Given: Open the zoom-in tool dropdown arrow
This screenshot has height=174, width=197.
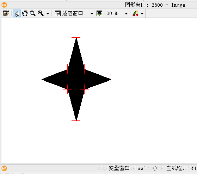Looking at the screenshot, I should [48, 13].
